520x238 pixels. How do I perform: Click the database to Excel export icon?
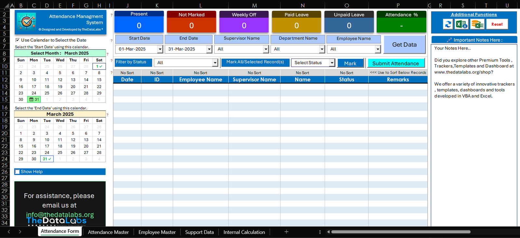click(x=477, y=24)
